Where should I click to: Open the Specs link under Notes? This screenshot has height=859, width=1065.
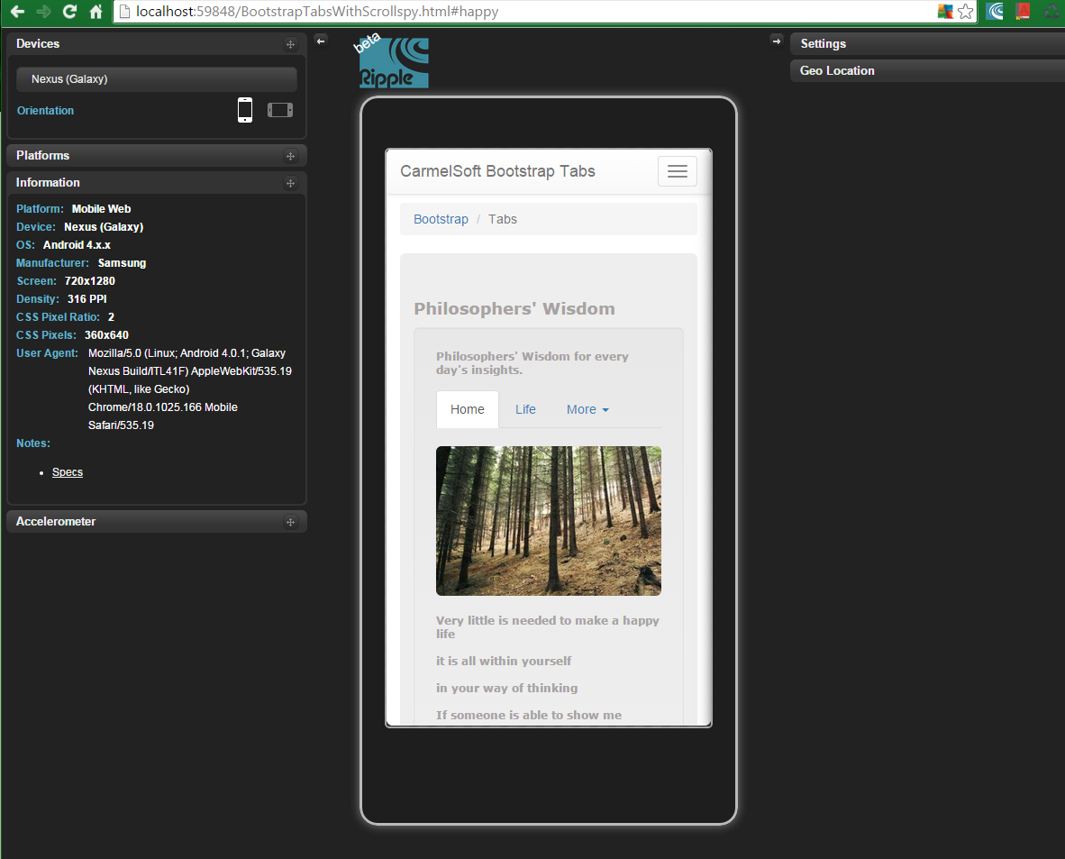point(67,471)
